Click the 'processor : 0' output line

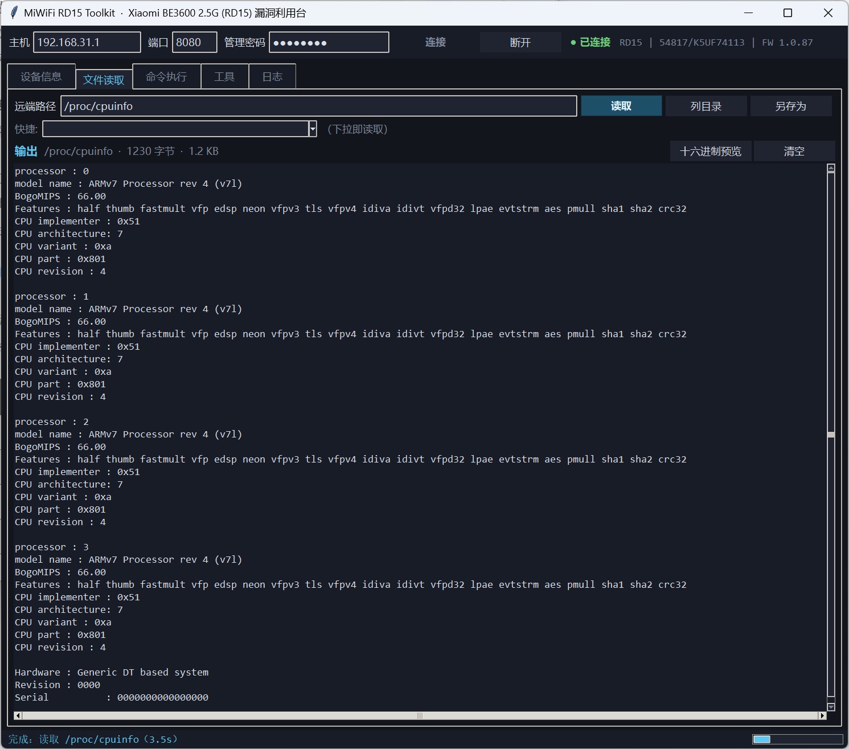(52, 171)
